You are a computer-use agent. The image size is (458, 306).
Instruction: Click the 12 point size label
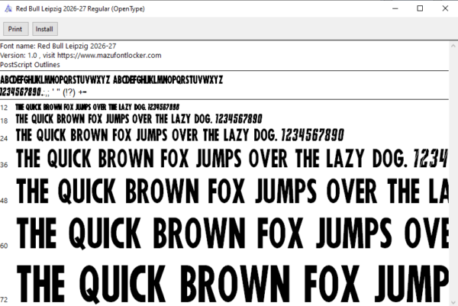[4, 108]
